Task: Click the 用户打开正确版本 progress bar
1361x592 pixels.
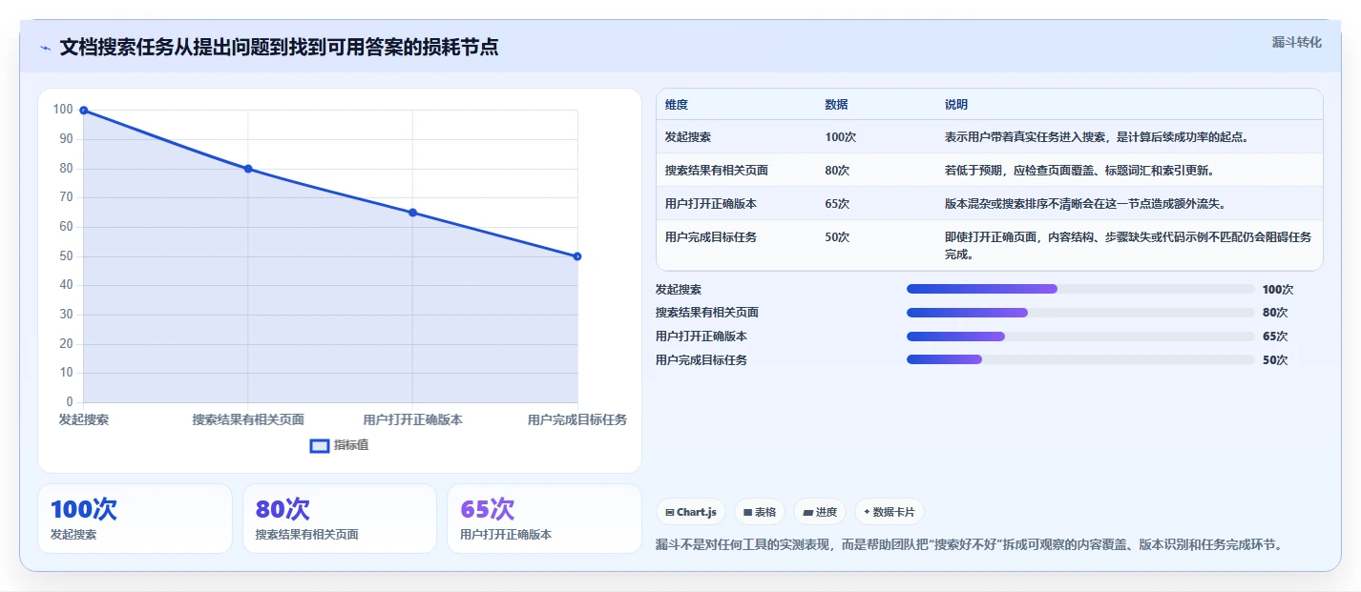Action: click(x=1080, y=337)
